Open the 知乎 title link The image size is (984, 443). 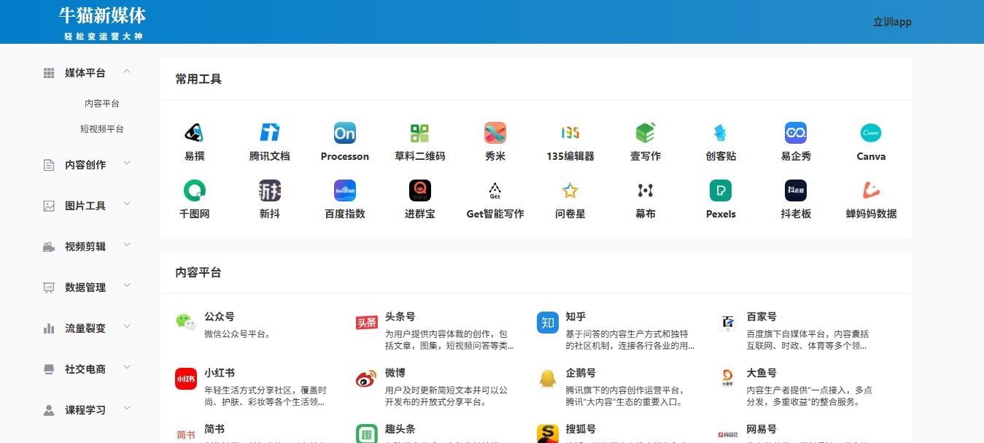(576, 317)
